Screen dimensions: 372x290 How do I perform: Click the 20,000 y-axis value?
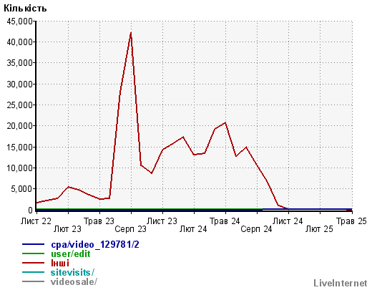[19, 126]
